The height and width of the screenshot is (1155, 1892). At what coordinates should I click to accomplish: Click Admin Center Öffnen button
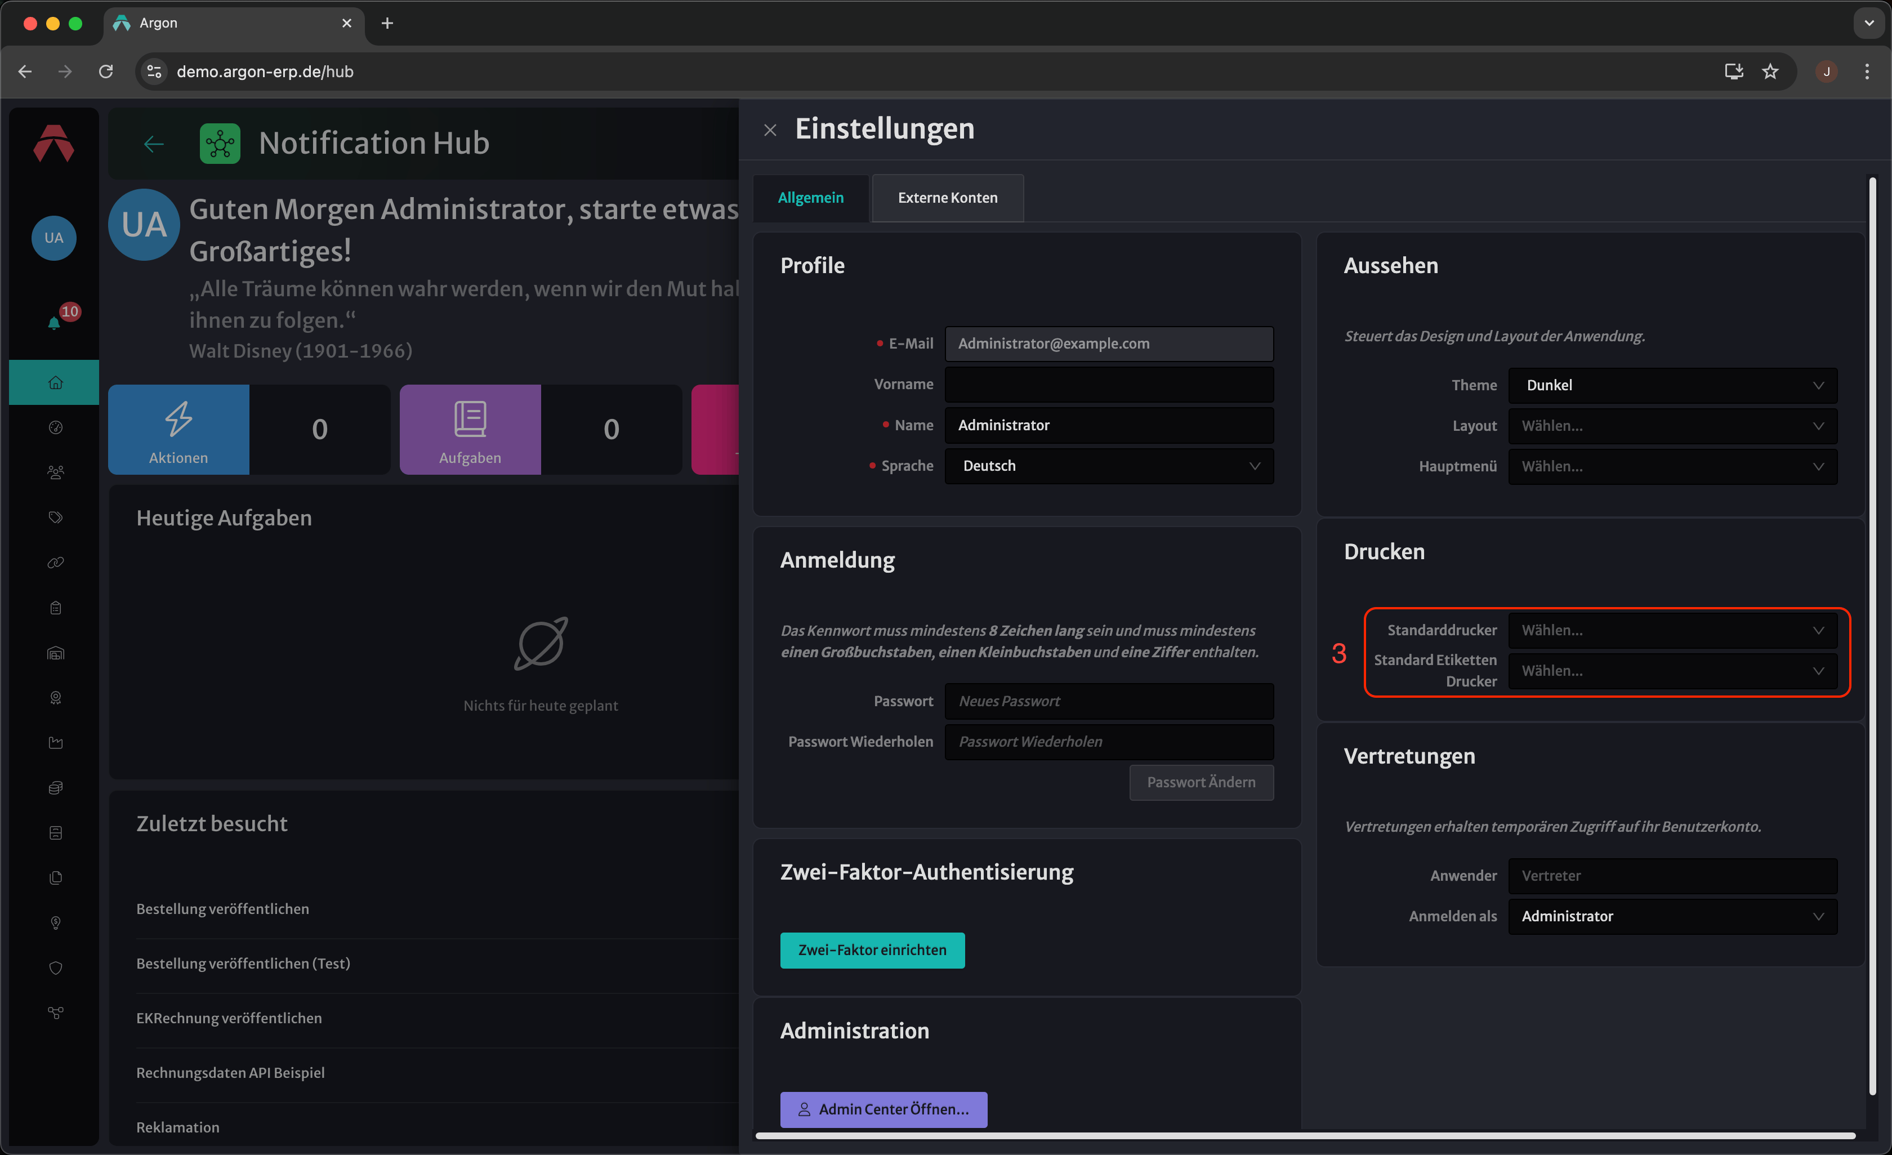884,1110
